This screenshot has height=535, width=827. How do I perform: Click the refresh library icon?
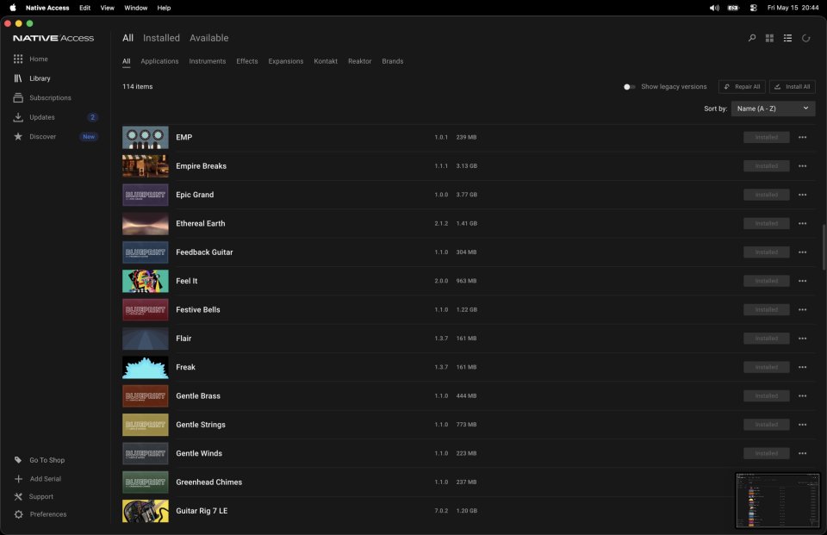[x=805, y=38]
